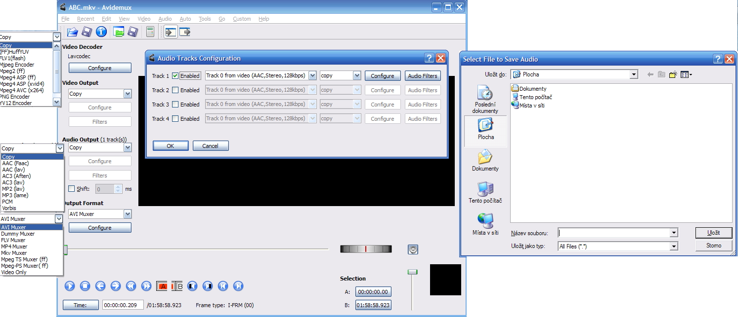Screen dimensions: 738x317
Task: Jump to the first frame button
Action: pos(223,286)
